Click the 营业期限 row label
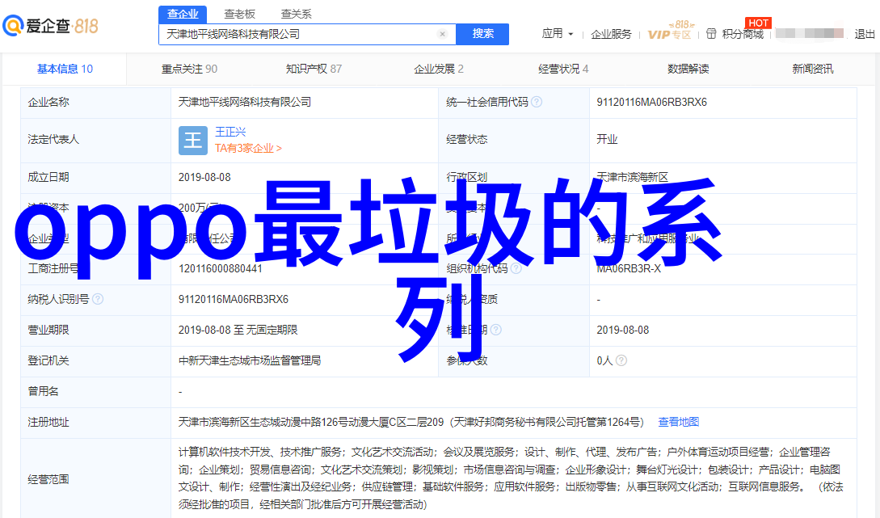Screen dimensions: 880x518 [48, 330]
